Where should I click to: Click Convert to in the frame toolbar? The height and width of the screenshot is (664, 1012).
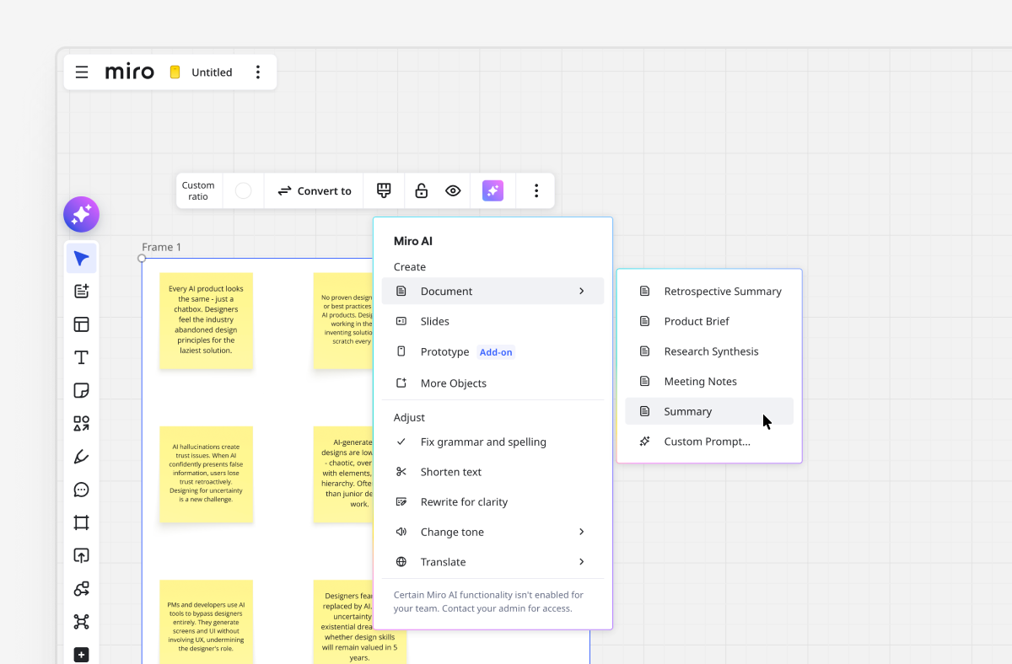click(x=315, y=190)
